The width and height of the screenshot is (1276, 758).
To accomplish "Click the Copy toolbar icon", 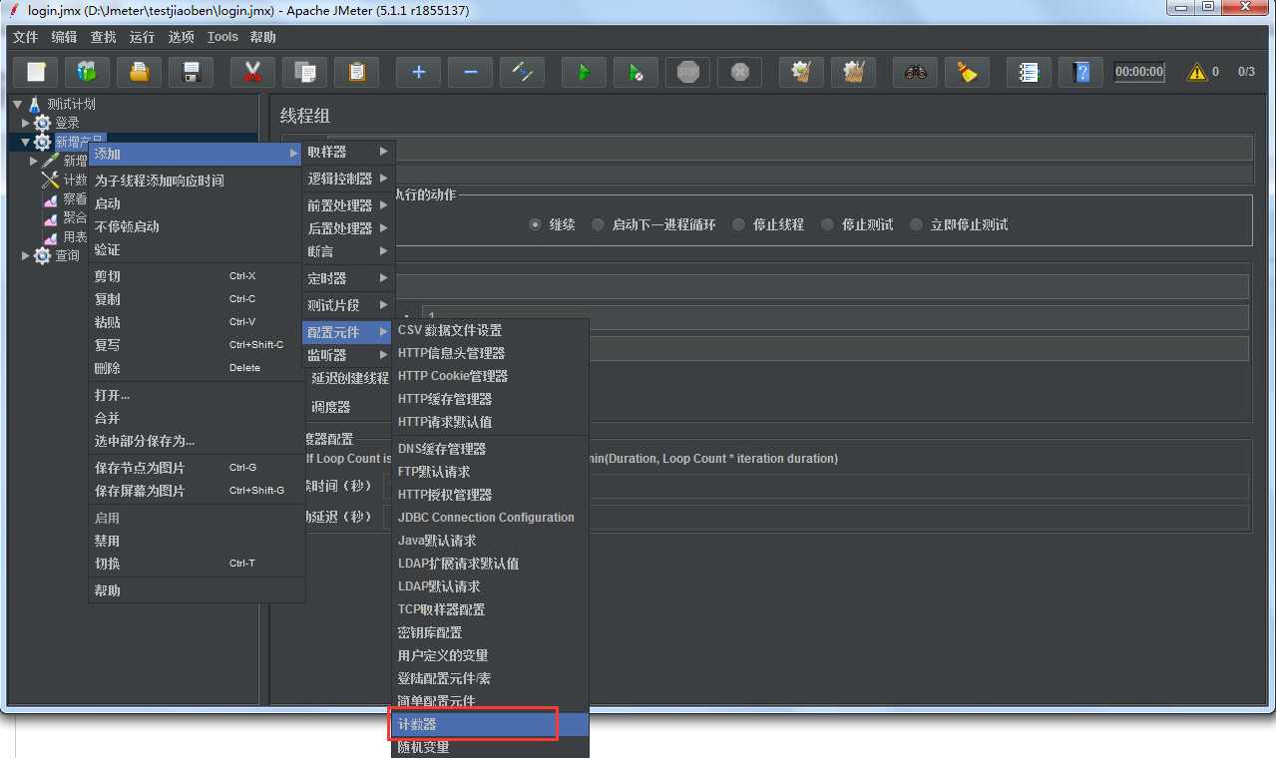I will (304, 72).
